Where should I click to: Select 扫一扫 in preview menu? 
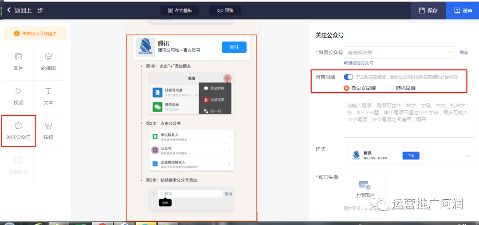(212, 111)
